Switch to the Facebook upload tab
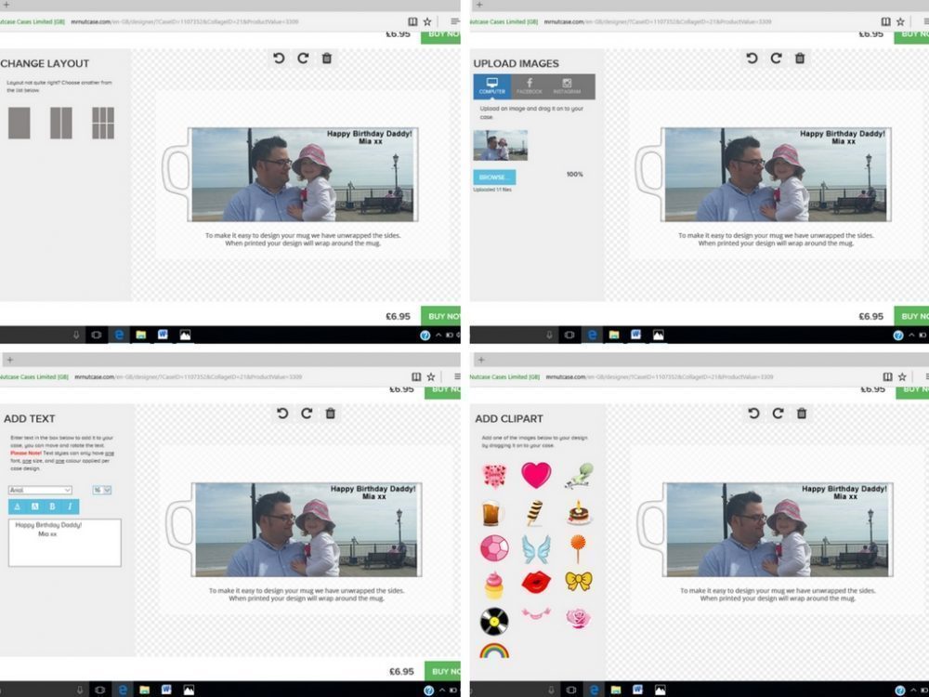This screenshot has width=929, height=697. (530, 86)
